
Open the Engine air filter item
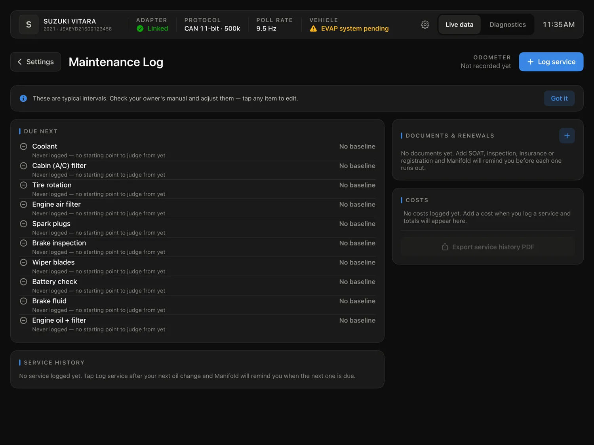pyautogui.click(x=198, y=209)
